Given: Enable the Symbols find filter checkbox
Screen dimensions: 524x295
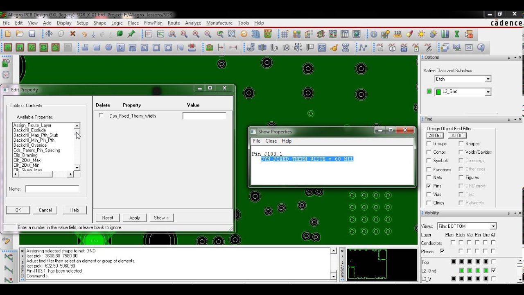Looking at the screenshot, I should [429, 161].
